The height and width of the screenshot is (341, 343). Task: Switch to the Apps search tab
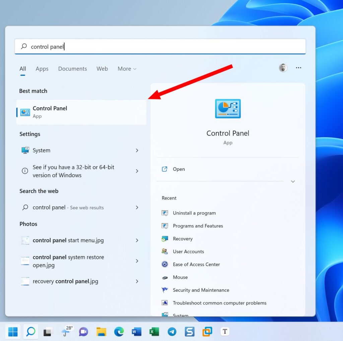[x=42, y=69]
